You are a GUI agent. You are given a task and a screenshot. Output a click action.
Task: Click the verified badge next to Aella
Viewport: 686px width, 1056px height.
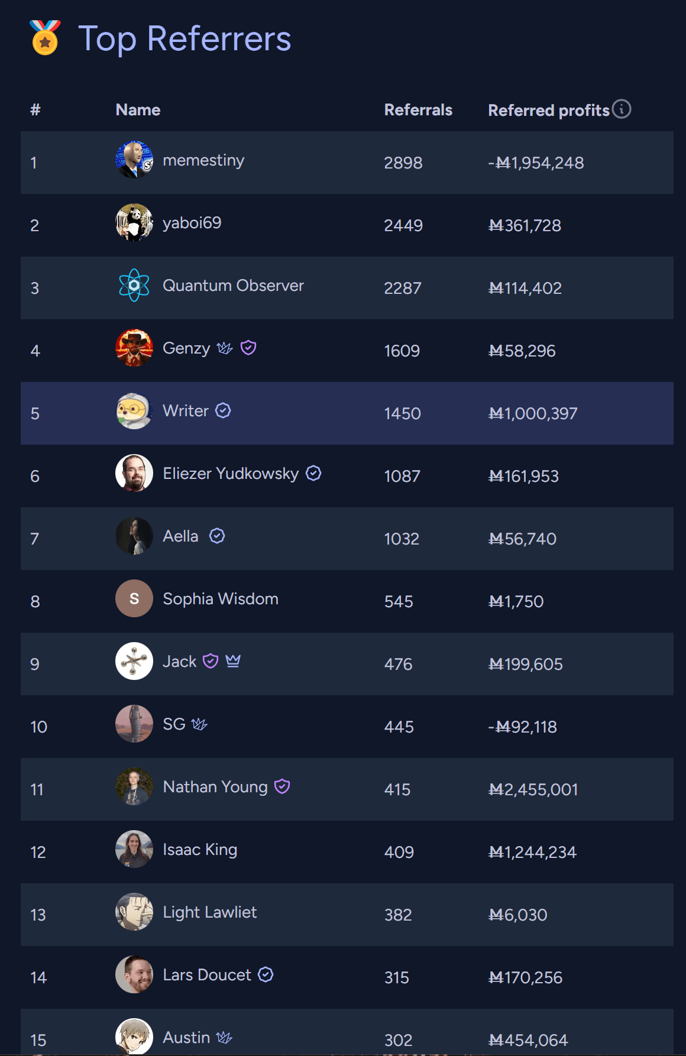click(x=217, y=536)
